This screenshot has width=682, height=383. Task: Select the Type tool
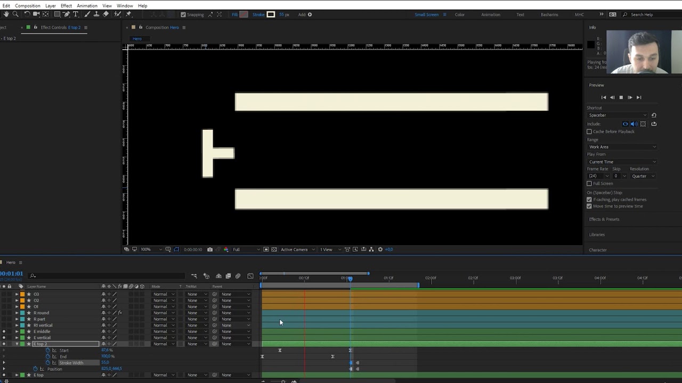click(76, 14)
